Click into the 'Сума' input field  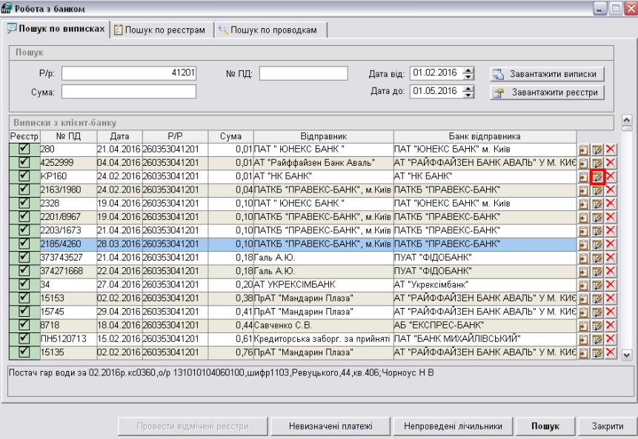129,92
